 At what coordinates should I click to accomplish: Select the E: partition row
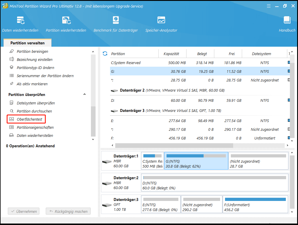[x=200, y=121]
